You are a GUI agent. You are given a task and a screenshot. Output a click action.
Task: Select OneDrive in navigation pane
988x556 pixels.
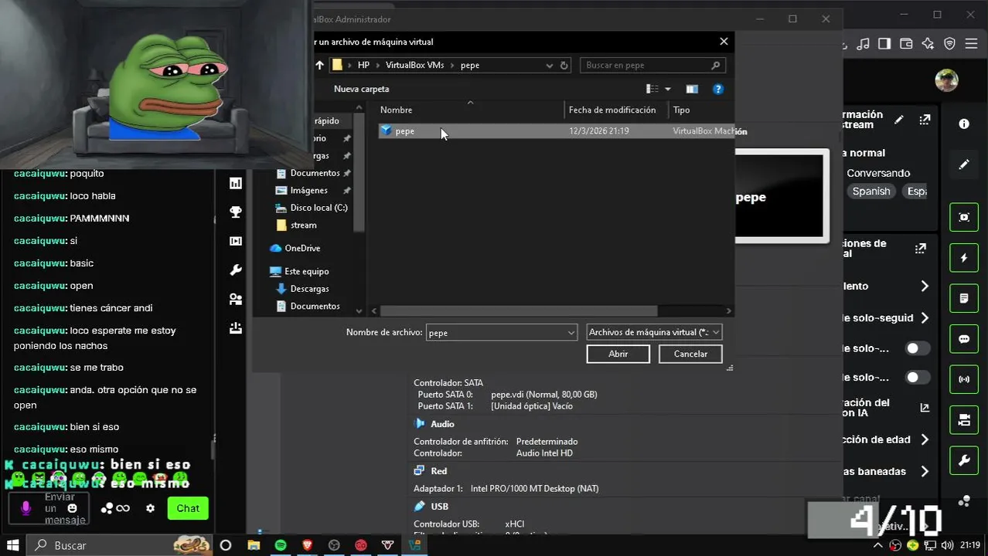click(302, 248)
